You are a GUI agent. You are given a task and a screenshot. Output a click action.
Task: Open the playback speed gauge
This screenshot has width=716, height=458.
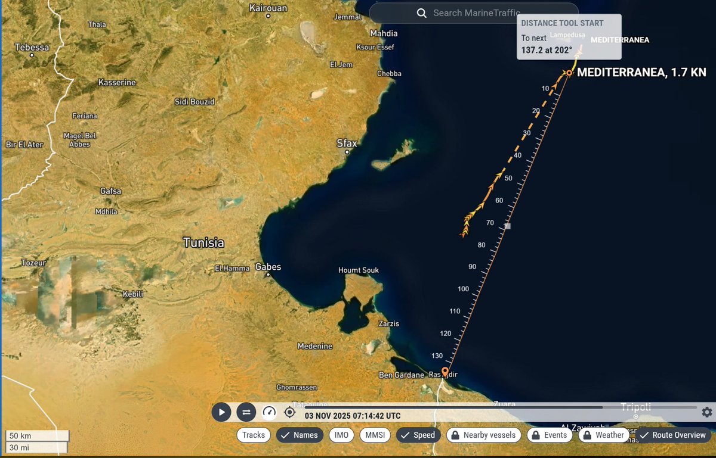pos(270,412)
